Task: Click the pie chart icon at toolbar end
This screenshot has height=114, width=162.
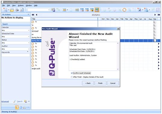Action: [x=158, y=10]
